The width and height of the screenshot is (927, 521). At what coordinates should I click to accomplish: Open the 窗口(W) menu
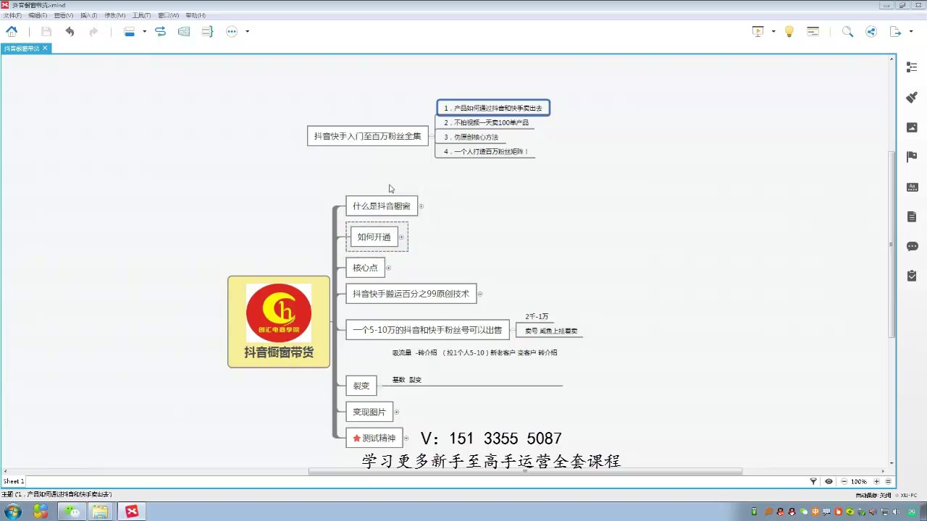click(168, 15)
